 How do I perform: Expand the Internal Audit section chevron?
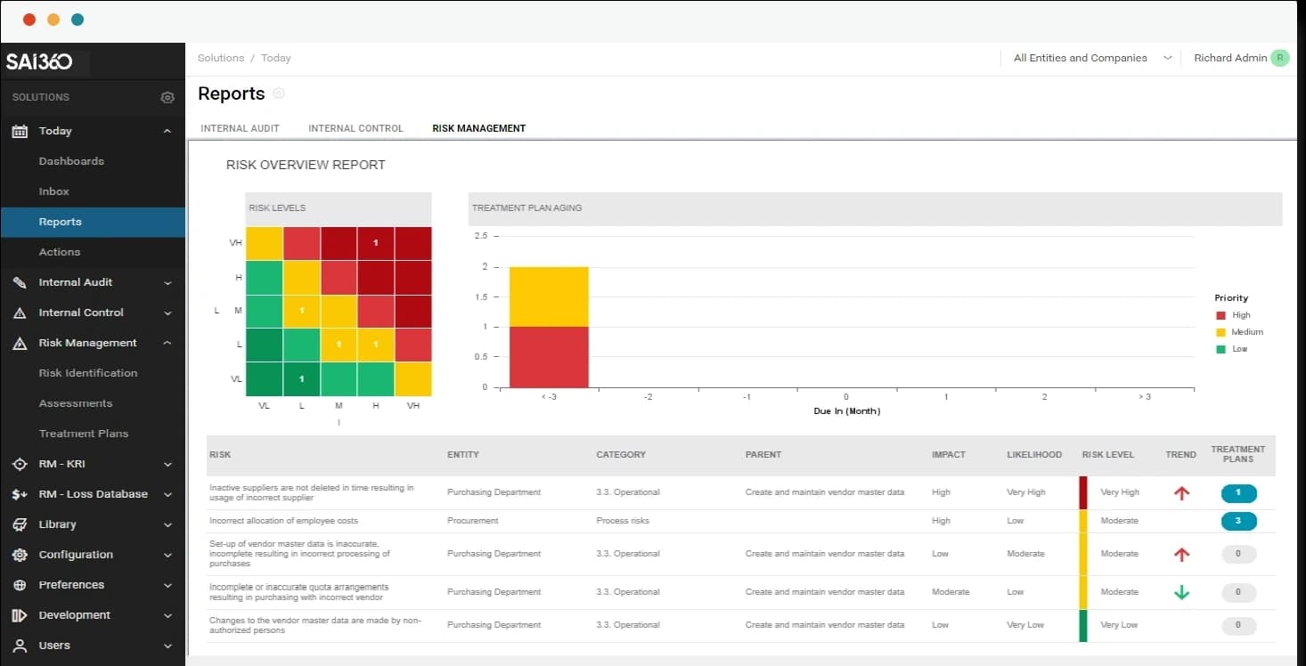tap(167, 283)
